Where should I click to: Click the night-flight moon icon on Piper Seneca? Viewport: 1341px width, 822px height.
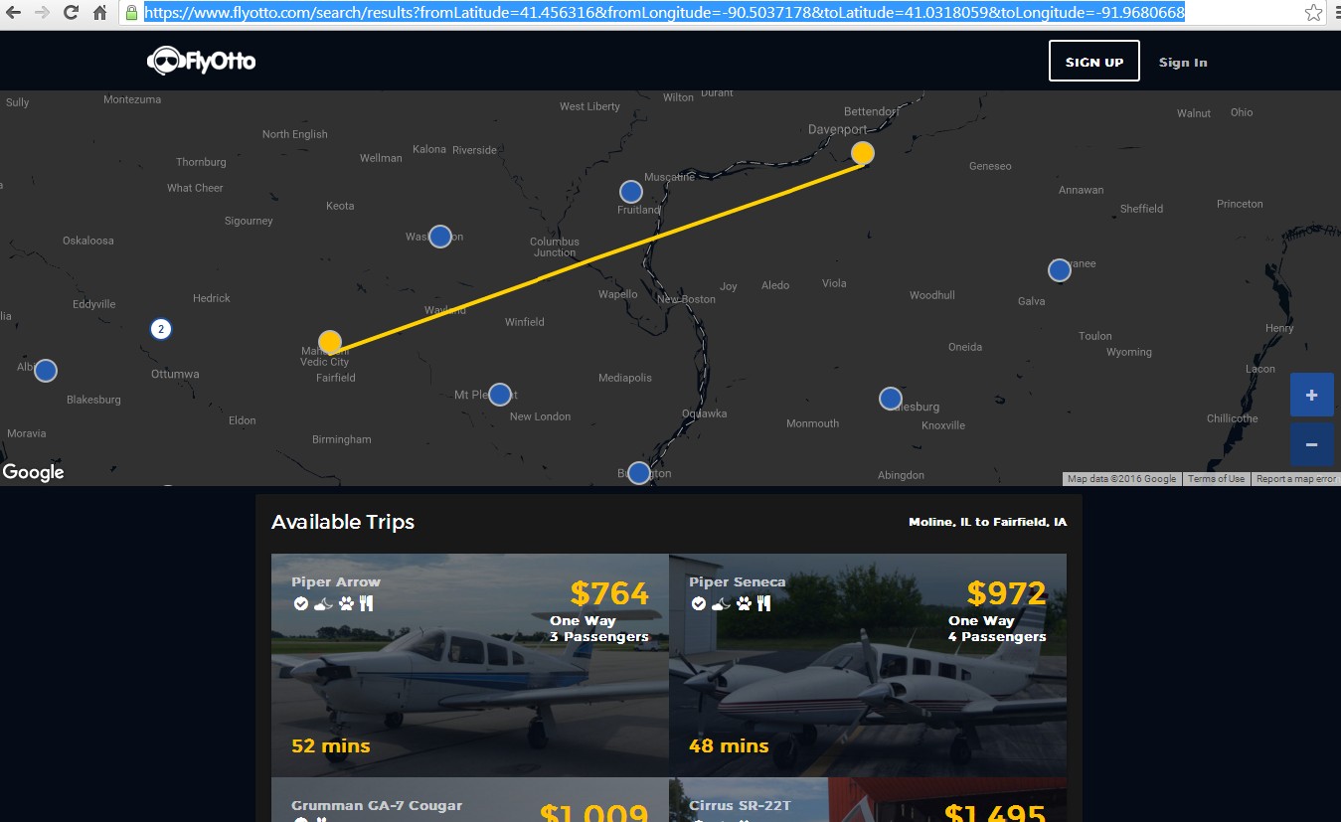point(722,603)
